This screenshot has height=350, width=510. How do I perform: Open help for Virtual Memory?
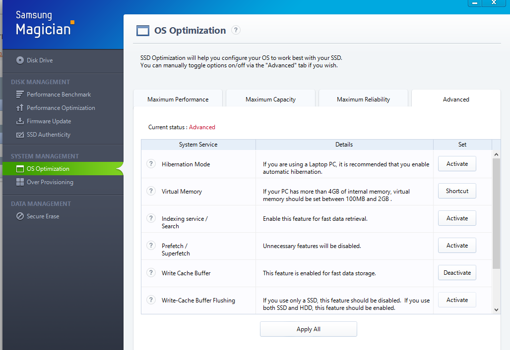151,191
